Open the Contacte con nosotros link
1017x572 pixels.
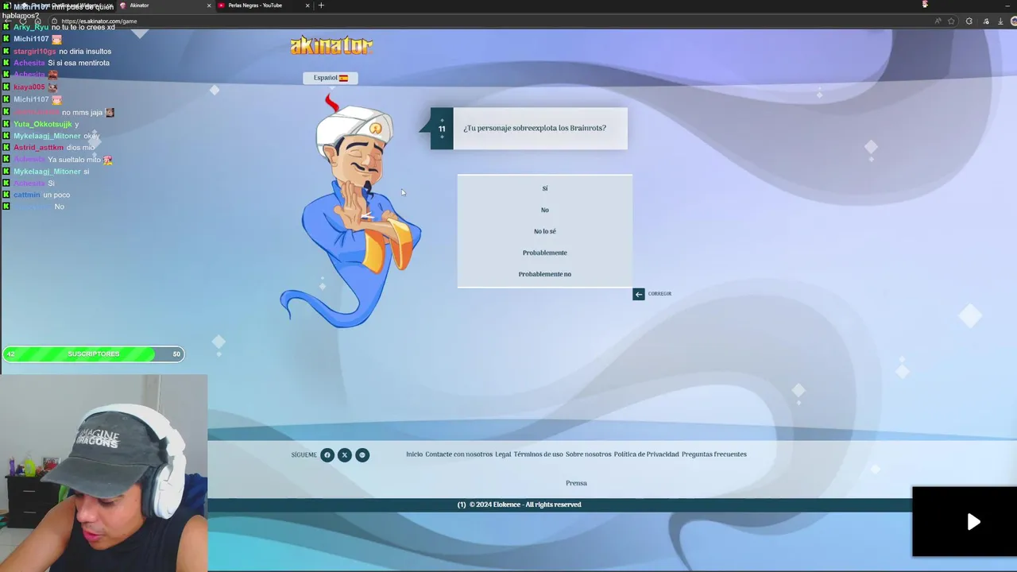pyautogui.click(x=458, y=454)
